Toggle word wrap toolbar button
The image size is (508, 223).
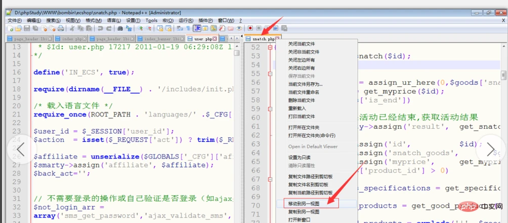(x=180, y=28)
